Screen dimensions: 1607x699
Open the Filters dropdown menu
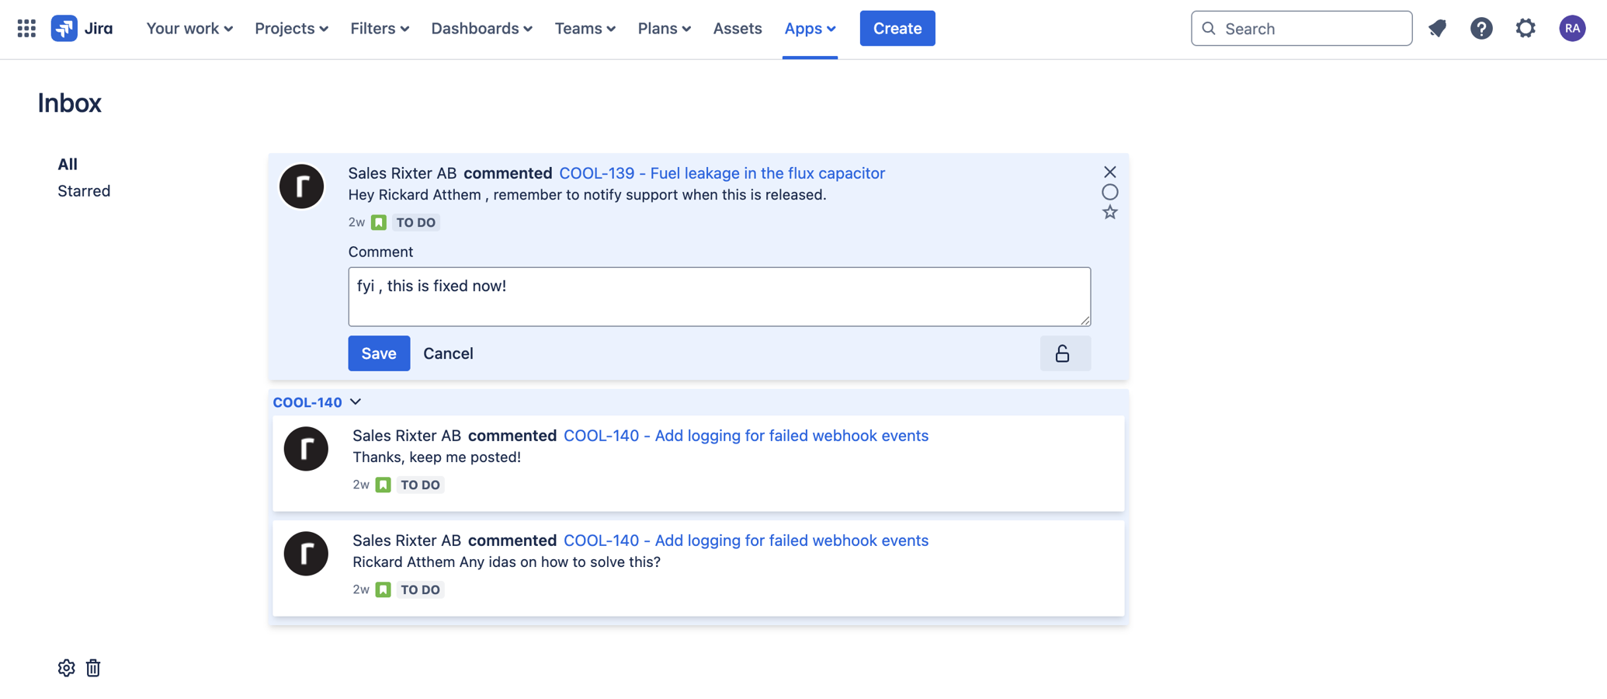tap(380, 29)
